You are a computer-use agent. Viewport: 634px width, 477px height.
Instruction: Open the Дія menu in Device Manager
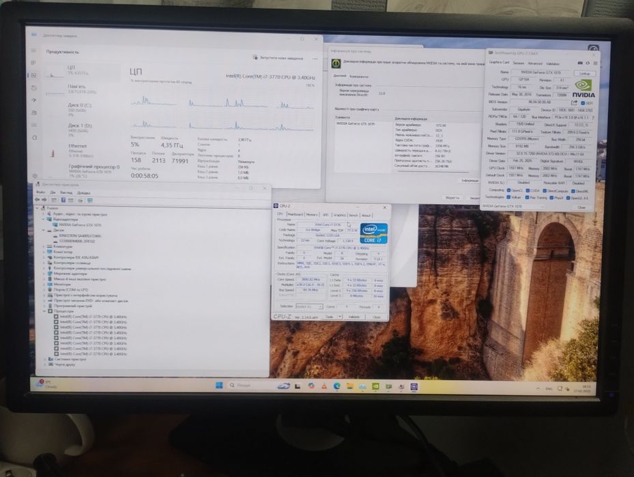coord(53,192)
